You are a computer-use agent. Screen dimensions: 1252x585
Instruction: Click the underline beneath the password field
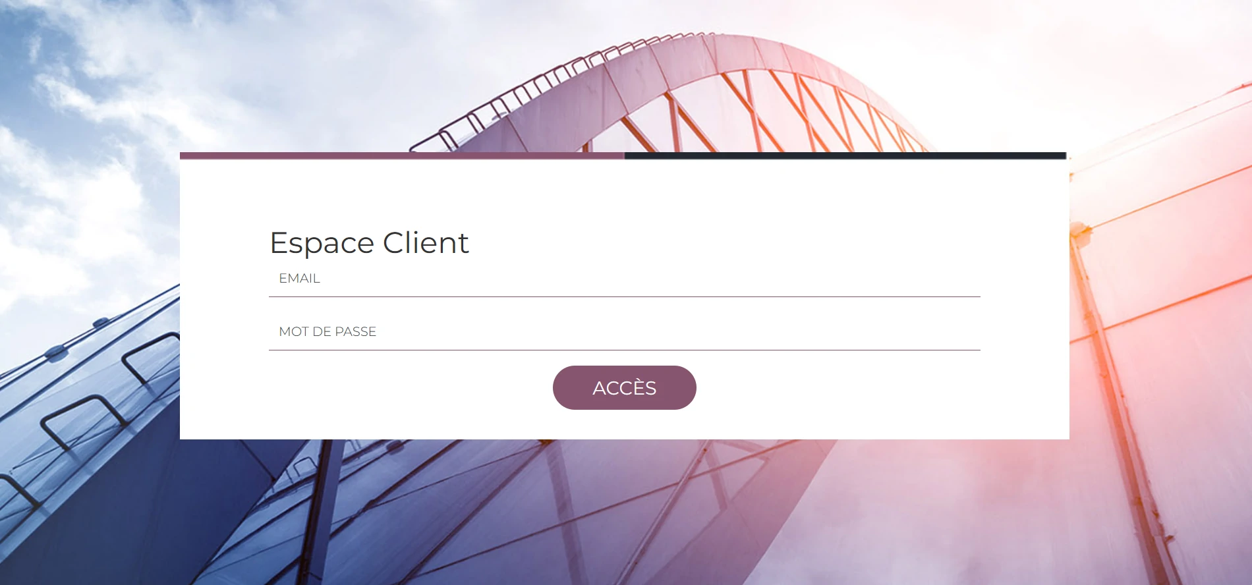pos(624,350)
